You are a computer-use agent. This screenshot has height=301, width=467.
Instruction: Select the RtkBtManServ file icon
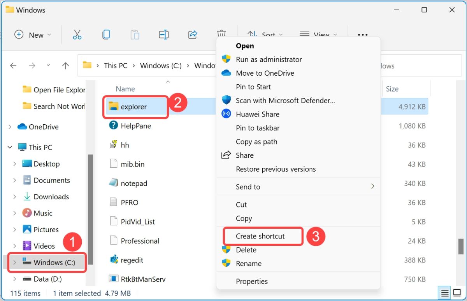point(114,278)
